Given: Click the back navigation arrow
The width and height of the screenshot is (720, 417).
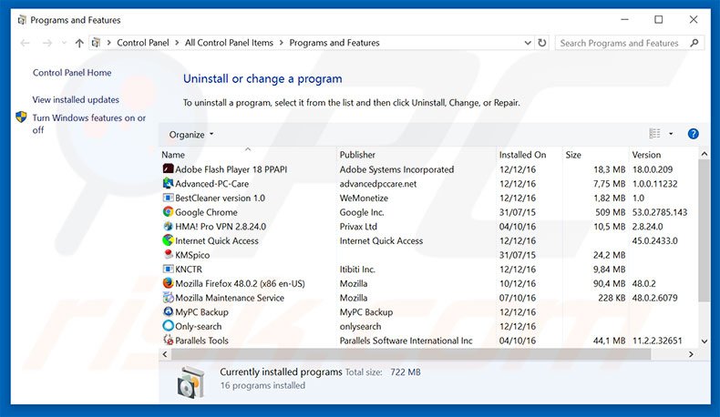Looking at the screenshot, I should pyautogui.click(x=25, y=43).
